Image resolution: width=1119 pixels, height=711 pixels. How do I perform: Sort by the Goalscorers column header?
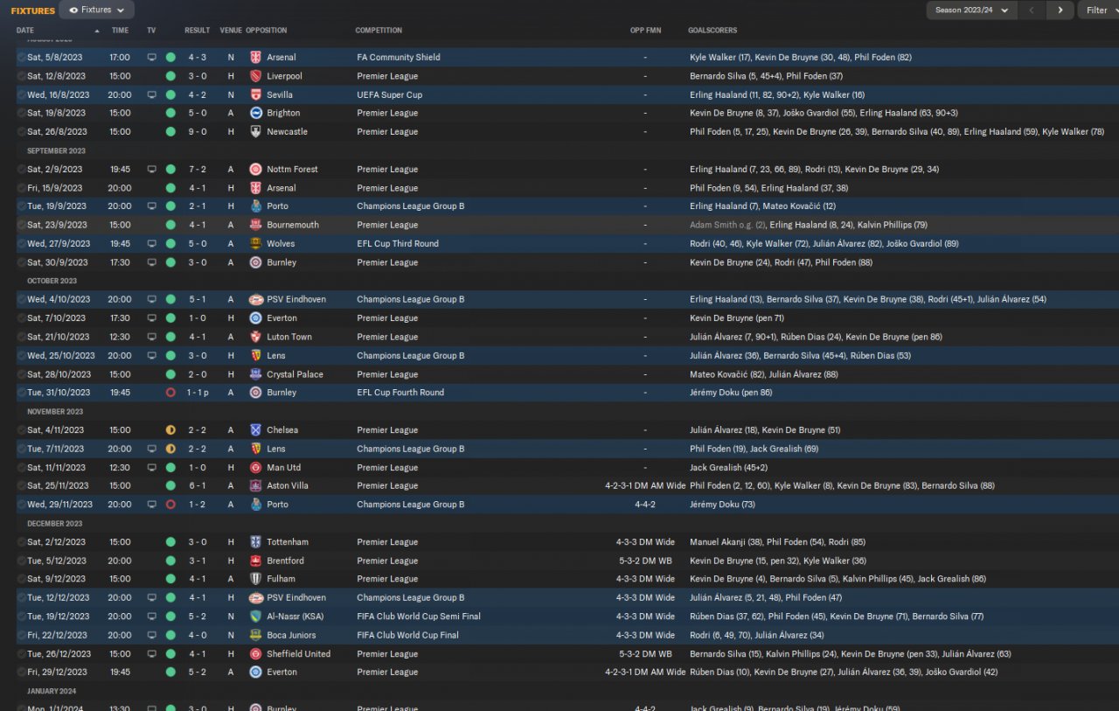[712, 31]
